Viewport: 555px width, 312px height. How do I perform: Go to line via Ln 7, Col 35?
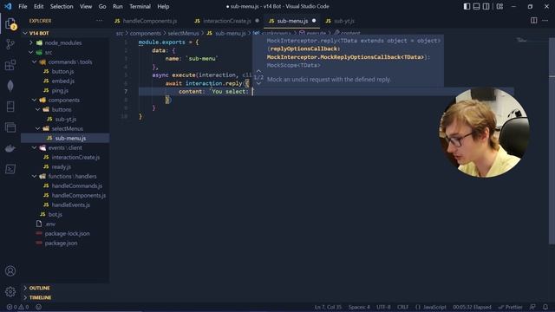tap(328, 307)
